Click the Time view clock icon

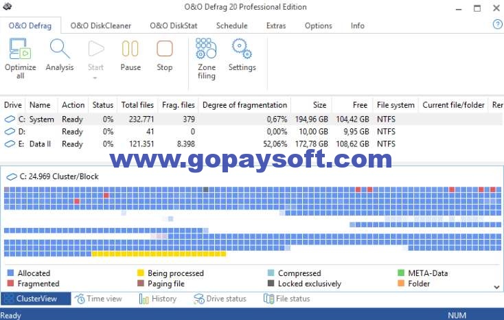[x=80, y=299]
